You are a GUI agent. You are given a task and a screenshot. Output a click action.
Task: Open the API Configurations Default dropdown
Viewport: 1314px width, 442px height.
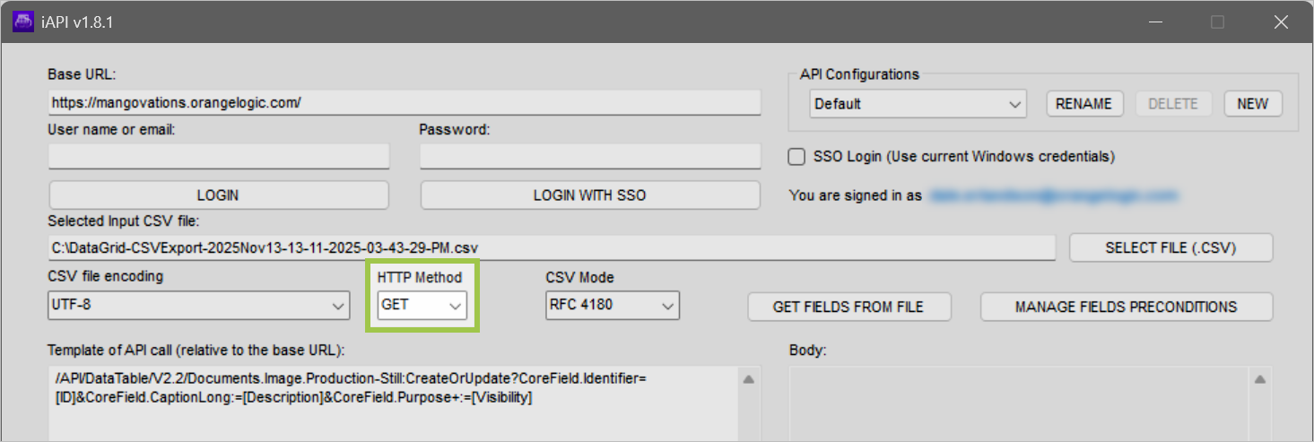coord(918,104)
